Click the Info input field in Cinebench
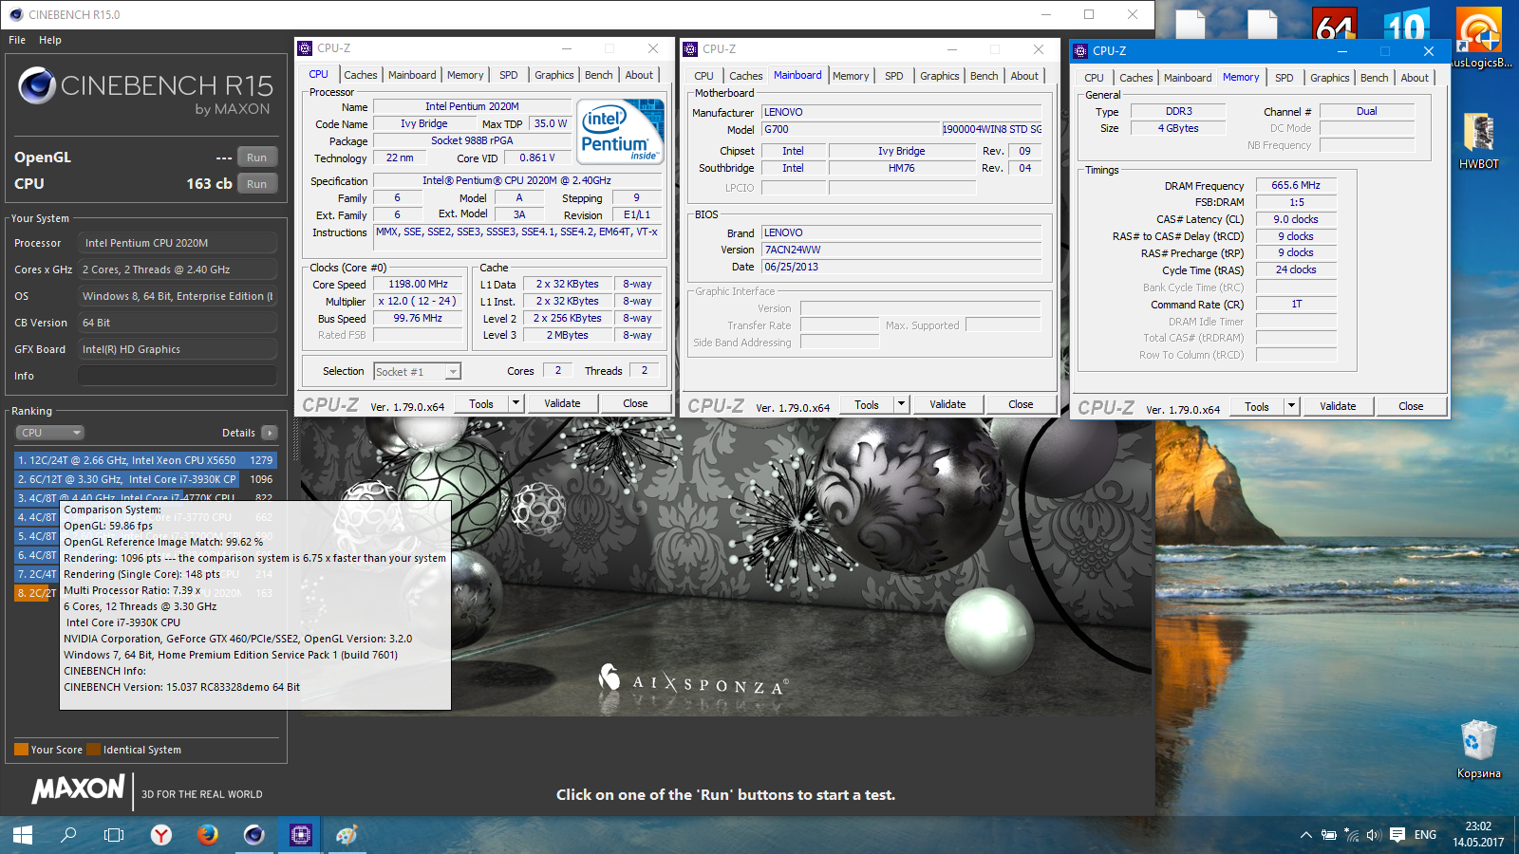 (x=178, y=376)
